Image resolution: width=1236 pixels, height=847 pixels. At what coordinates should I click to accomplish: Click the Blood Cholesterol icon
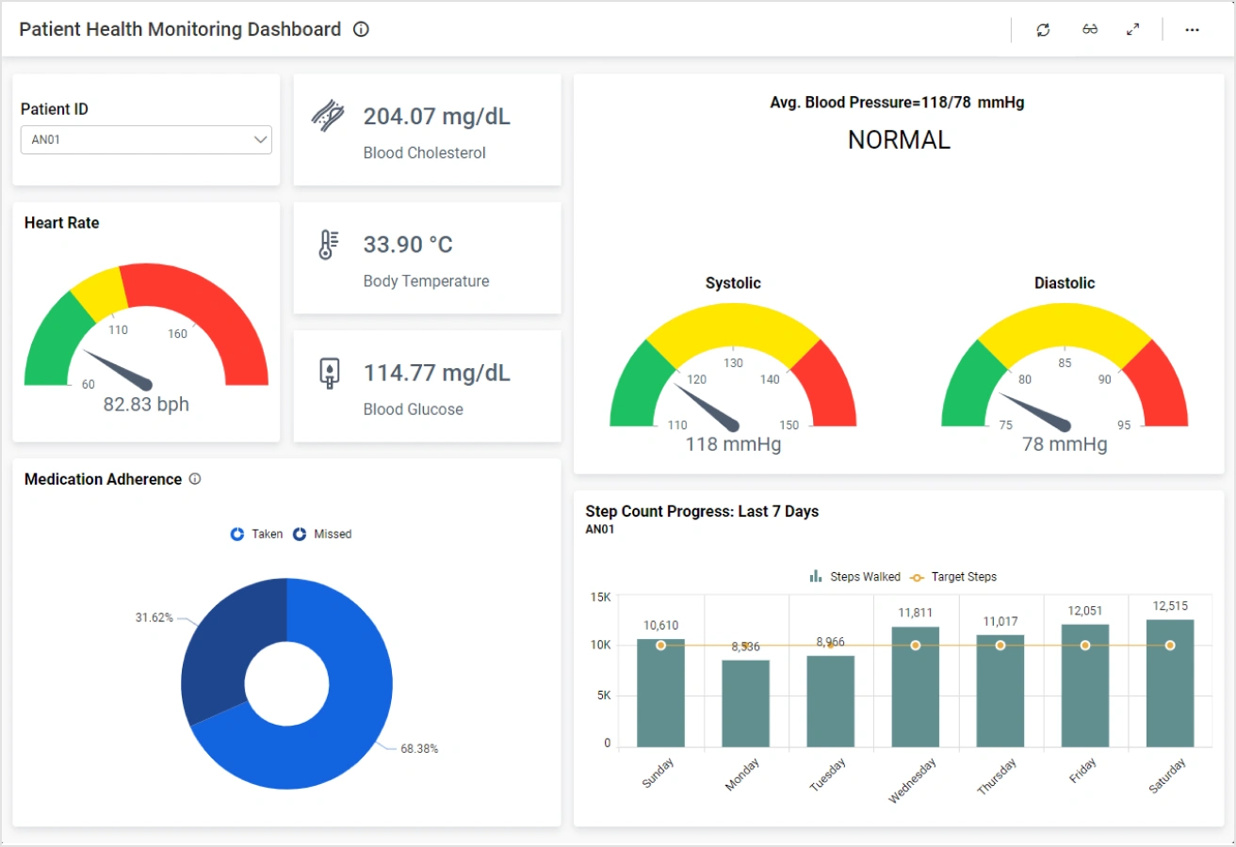[x=327, y=117]
